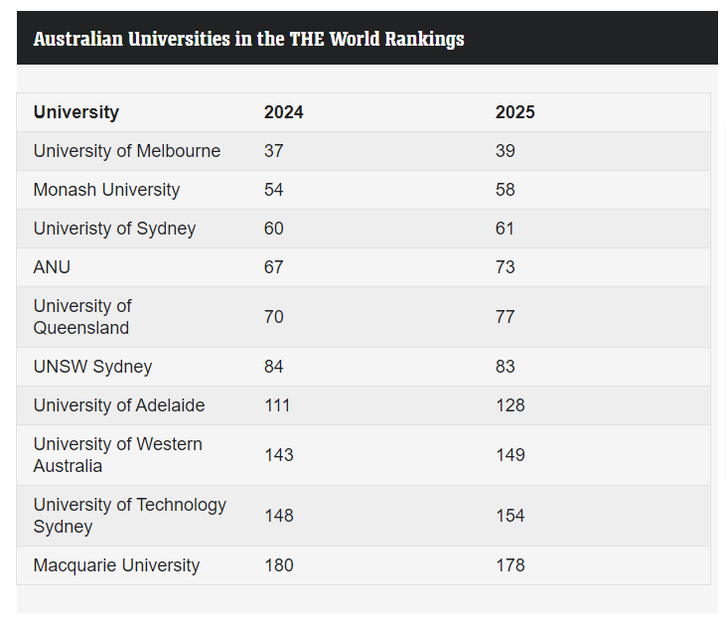
Task: Select Macquarie's 2024 rank value 180
Action: pos(278,565)
